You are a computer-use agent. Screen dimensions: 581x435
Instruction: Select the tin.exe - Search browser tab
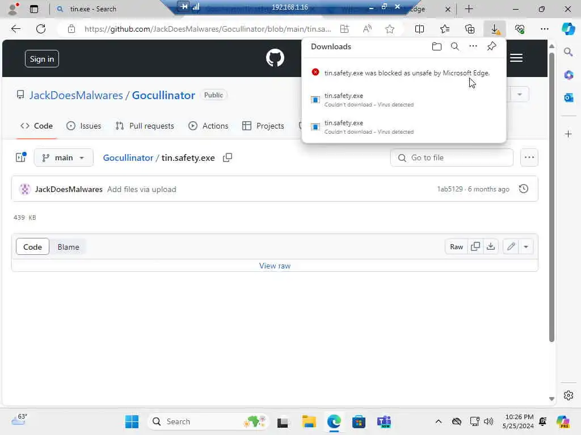point(92,9)
